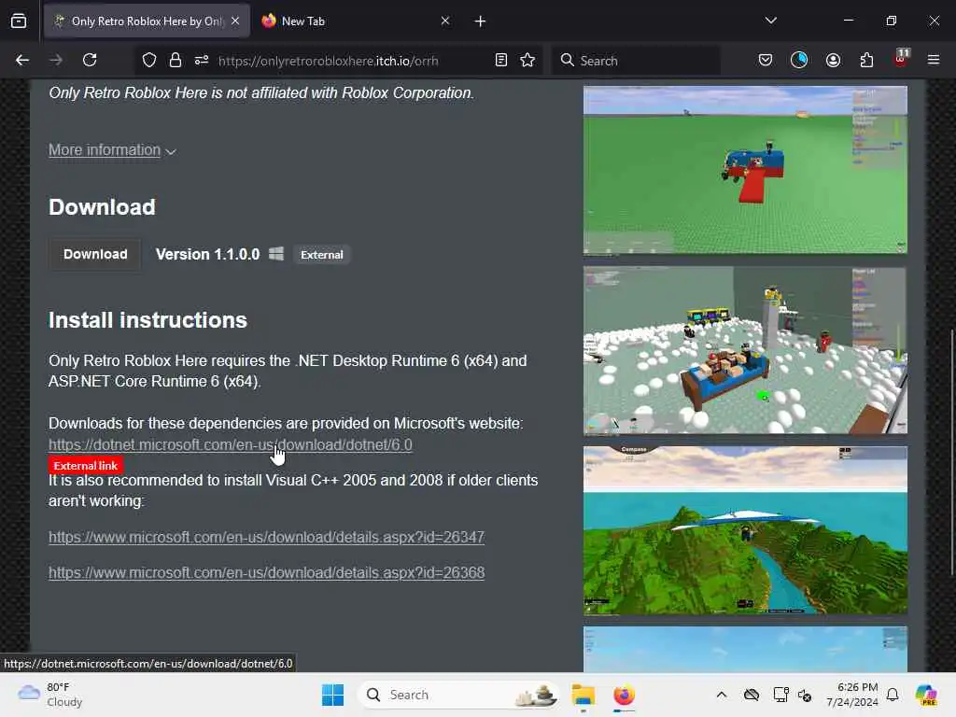Open screenshot of green terrain with river

click(745, 530)
